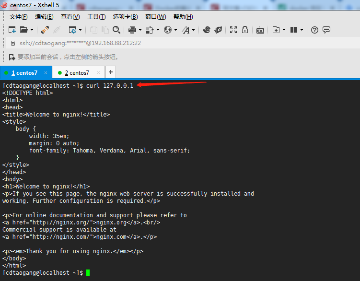Launch Xftp with the swirl icon
The height and width of the screenshot is (281, 360).
(207, 30)
